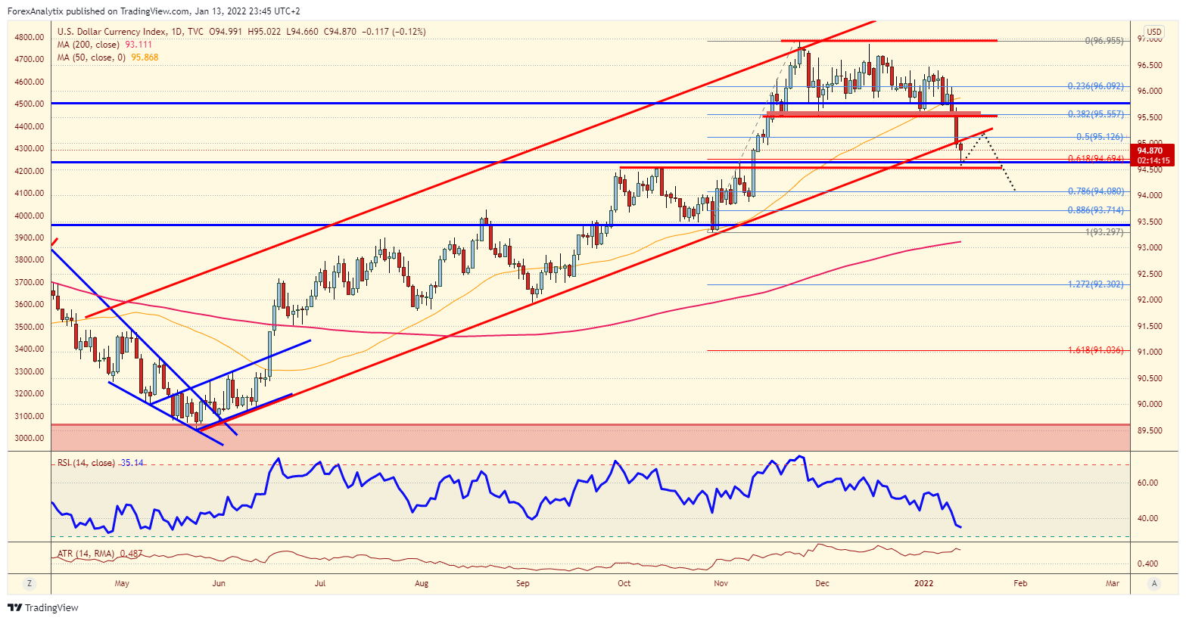
Task: Select the MA (50, close, 0) indicator legend
Action: tap(92, 57)
